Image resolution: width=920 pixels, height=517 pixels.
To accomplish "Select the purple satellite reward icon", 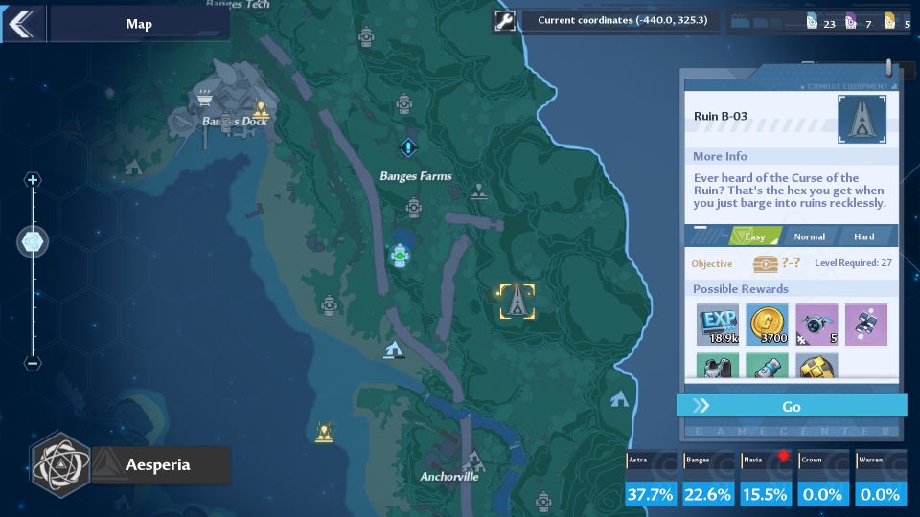I will pos(866,325).
